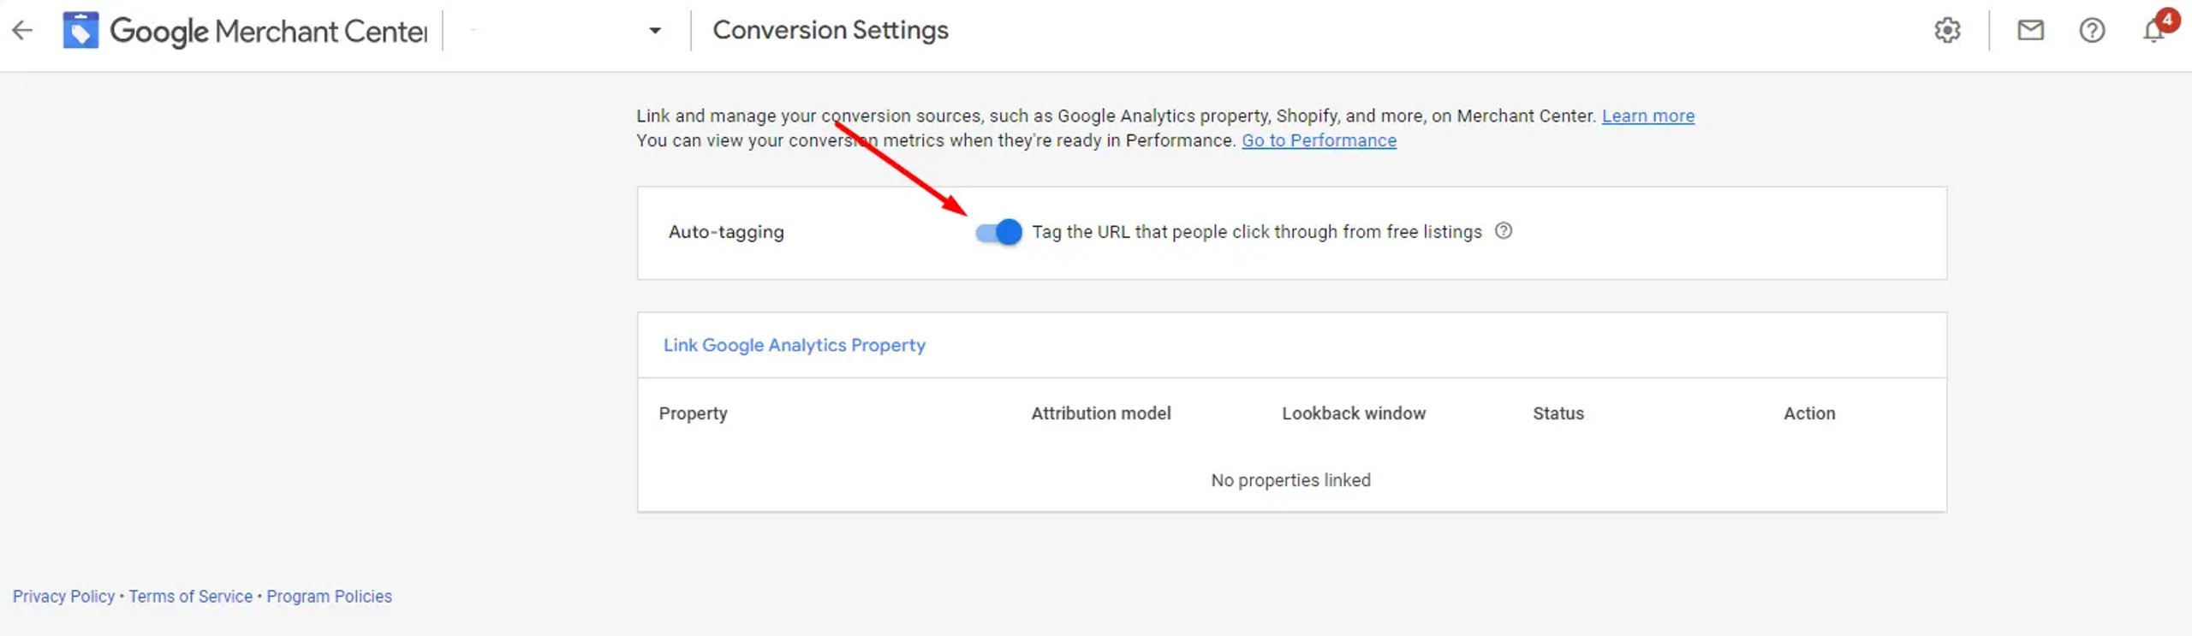This screenshot has width=2192, height=636.
Task: Click the help icon beside auto-tagging description
Action: point(1504,231)
